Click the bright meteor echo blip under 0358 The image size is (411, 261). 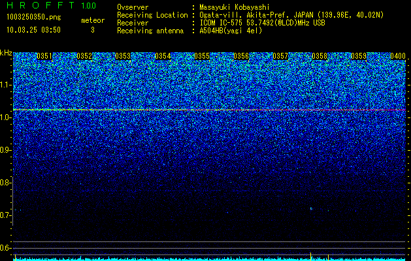pyautogui.click(x=311, y=209)
